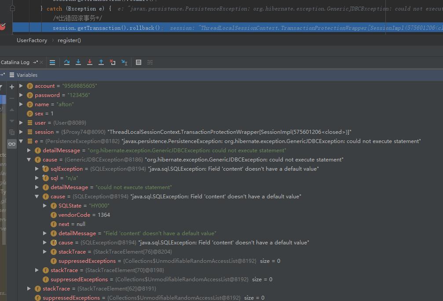Click the Step Out debugger icon
The height and width of the screenshot is (301, 443).
point(101,62)
